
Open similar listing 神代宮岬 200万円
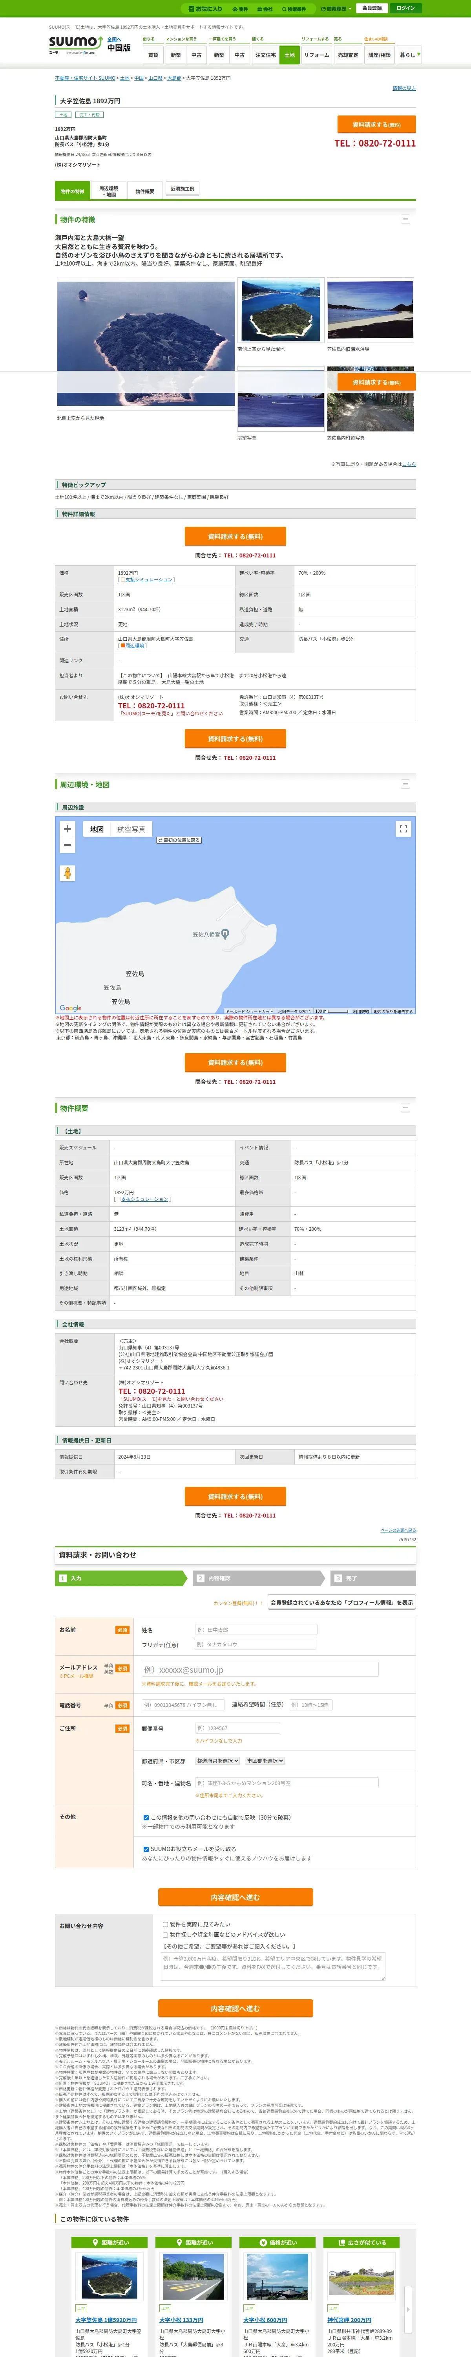click(x=349, y=2320)
